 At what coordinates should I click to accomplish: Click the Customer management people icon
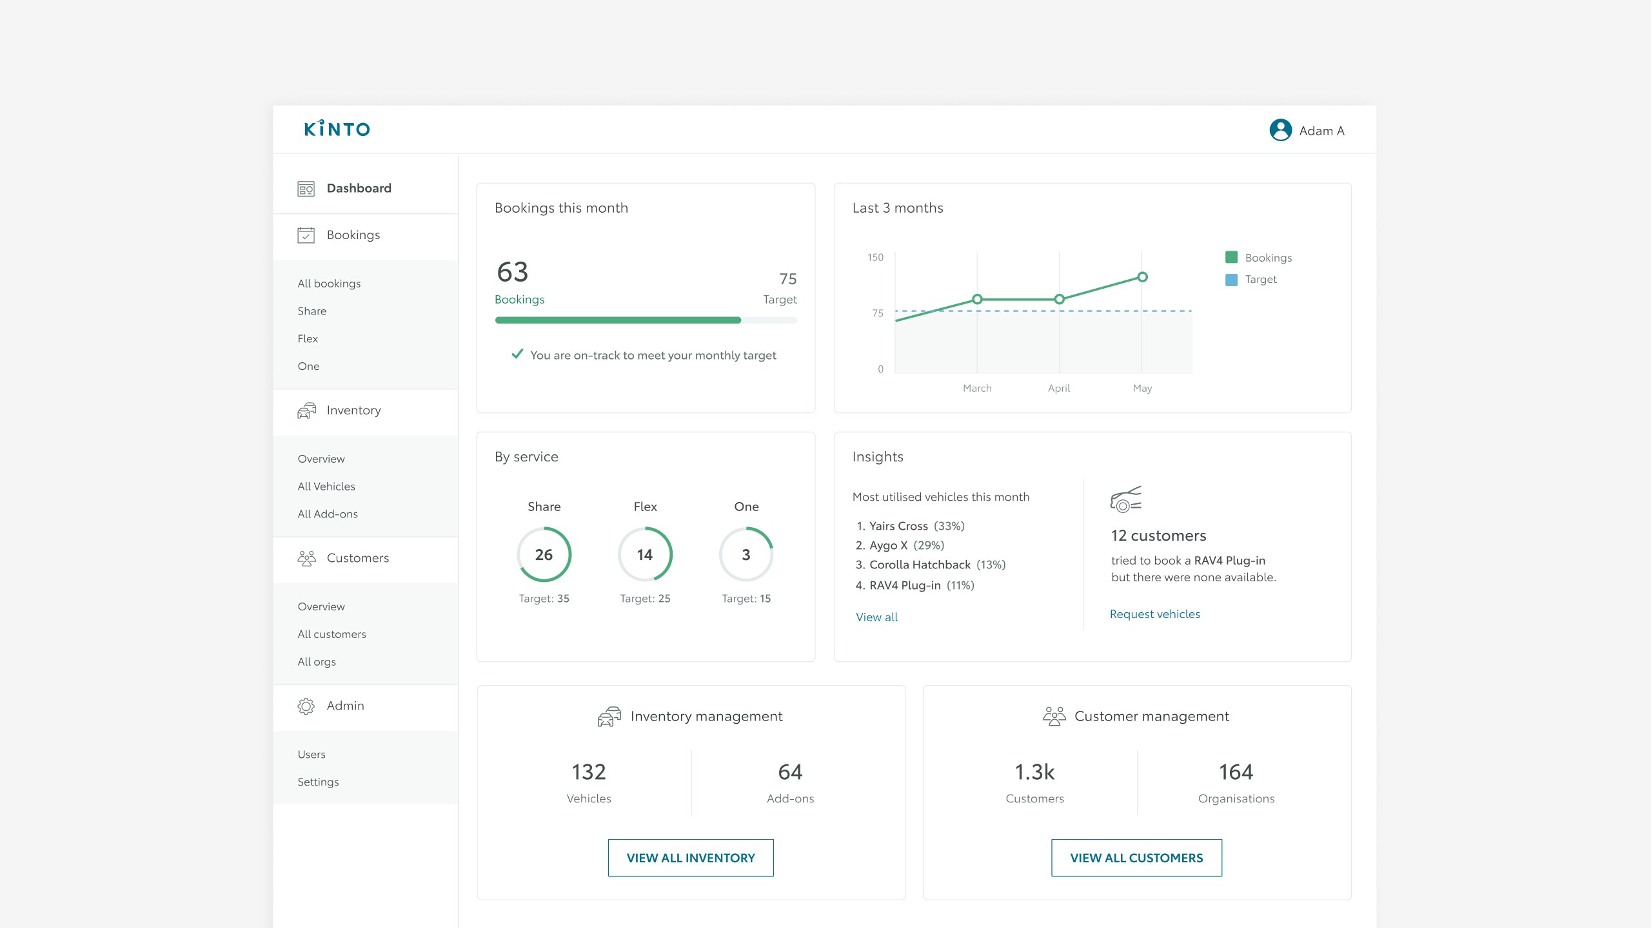(x=1054, y=717)
